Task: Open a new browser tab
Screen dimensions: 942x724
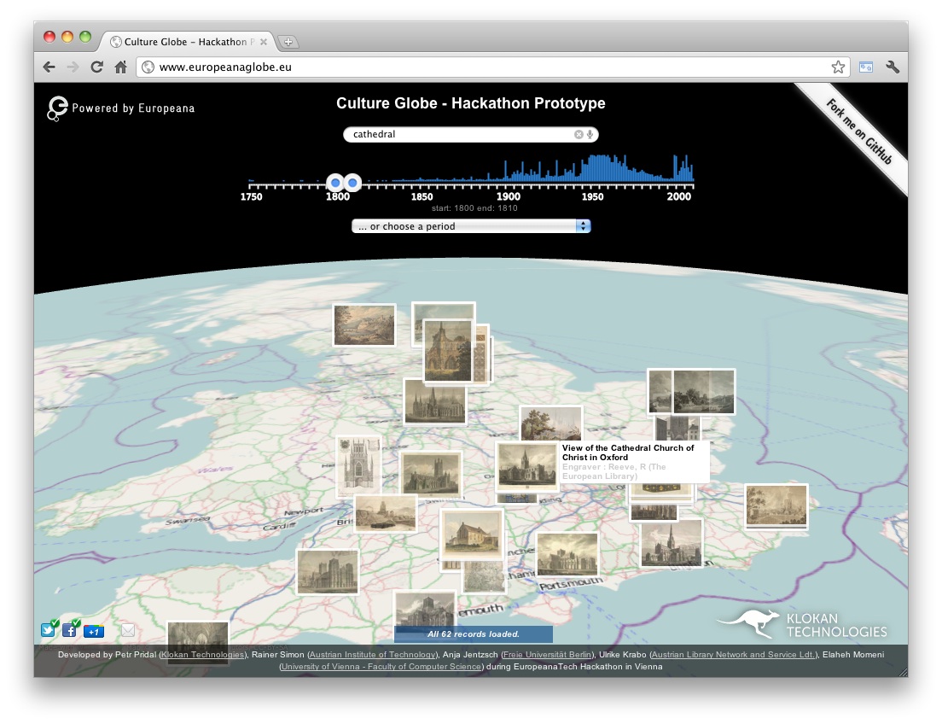Action: [288, 42]
